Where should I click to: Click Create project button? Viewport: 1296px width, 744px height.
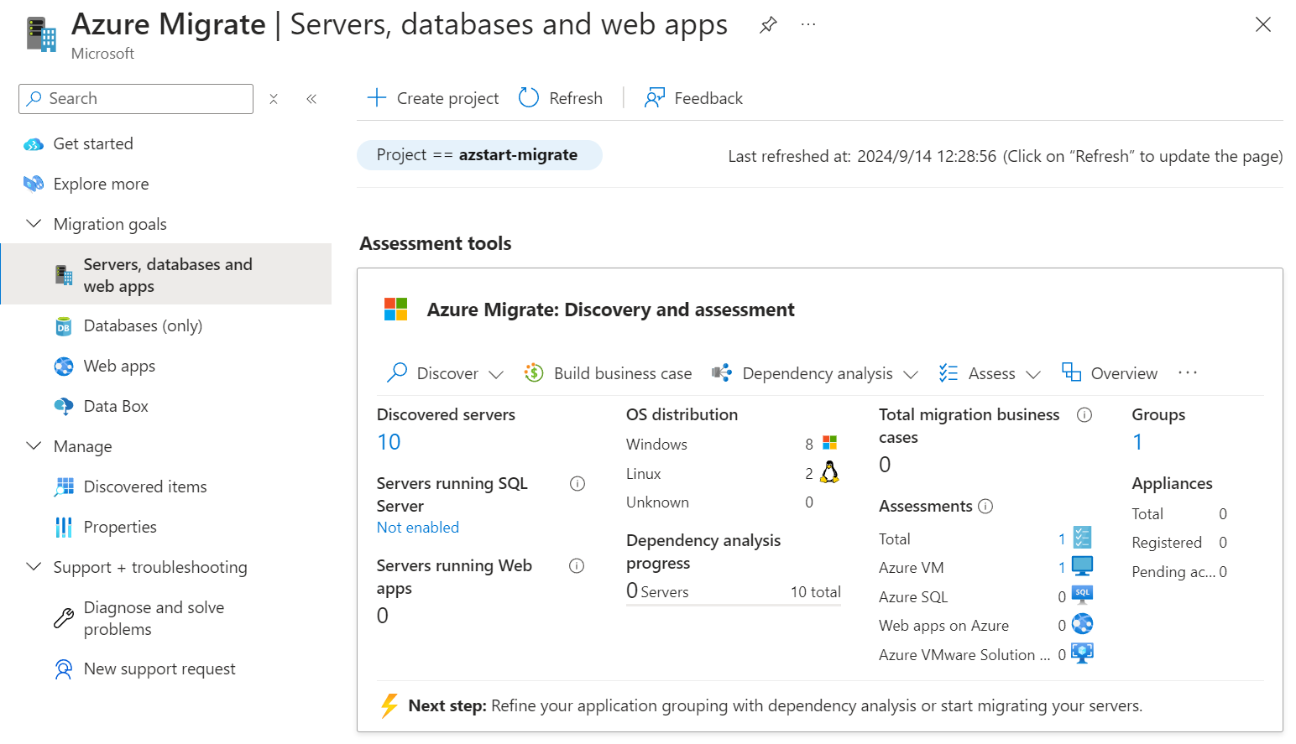coord(433,99)
